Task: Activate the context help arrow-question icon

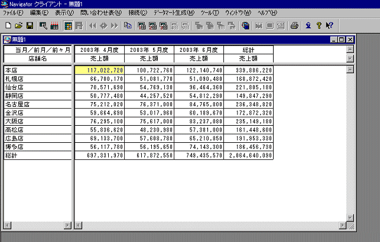Action: pyautogui.click(x=330, y=25)
